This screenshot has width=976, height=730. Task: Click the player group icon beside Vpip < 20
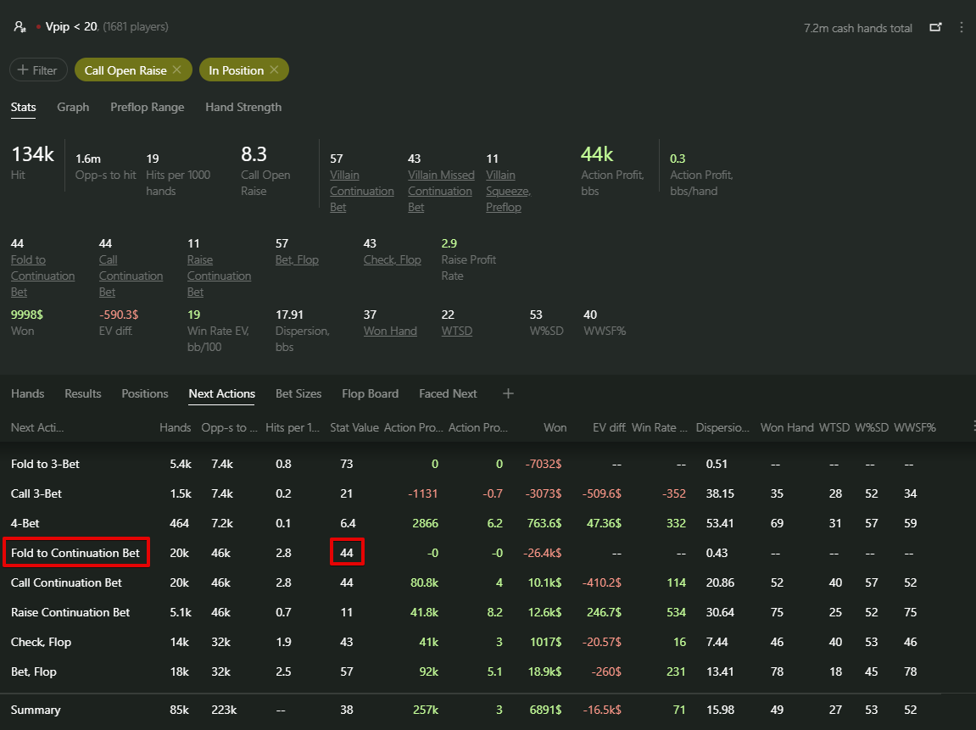click(20, 27)
